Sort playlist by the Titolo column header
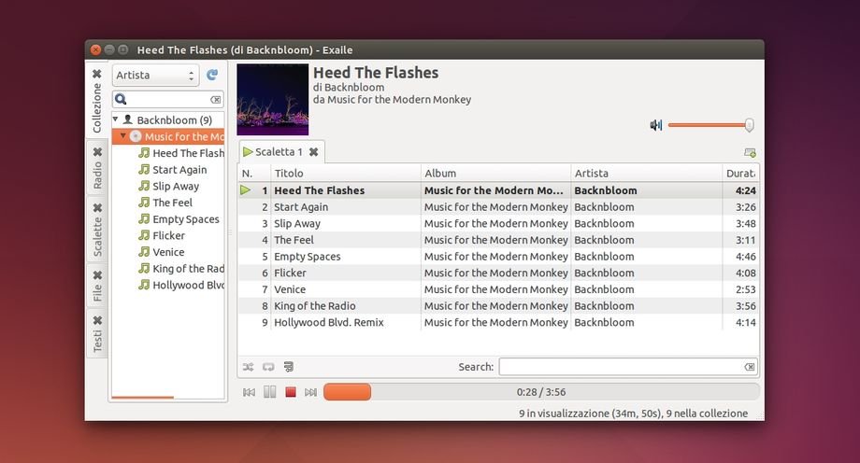The width and height of the screenshot is (860, 463). (345, 174)
